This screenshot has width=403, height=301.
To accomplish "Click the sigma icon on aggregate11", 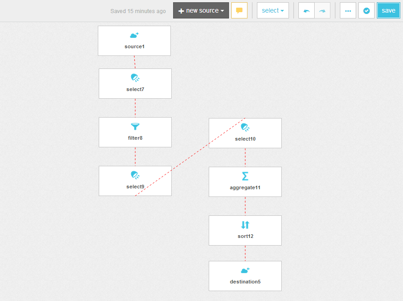I will point(245,176).
